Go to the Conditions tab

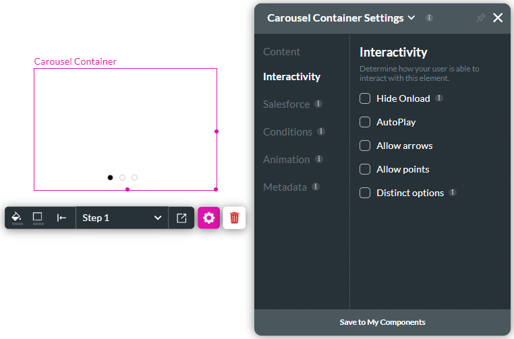coord(287,132)
